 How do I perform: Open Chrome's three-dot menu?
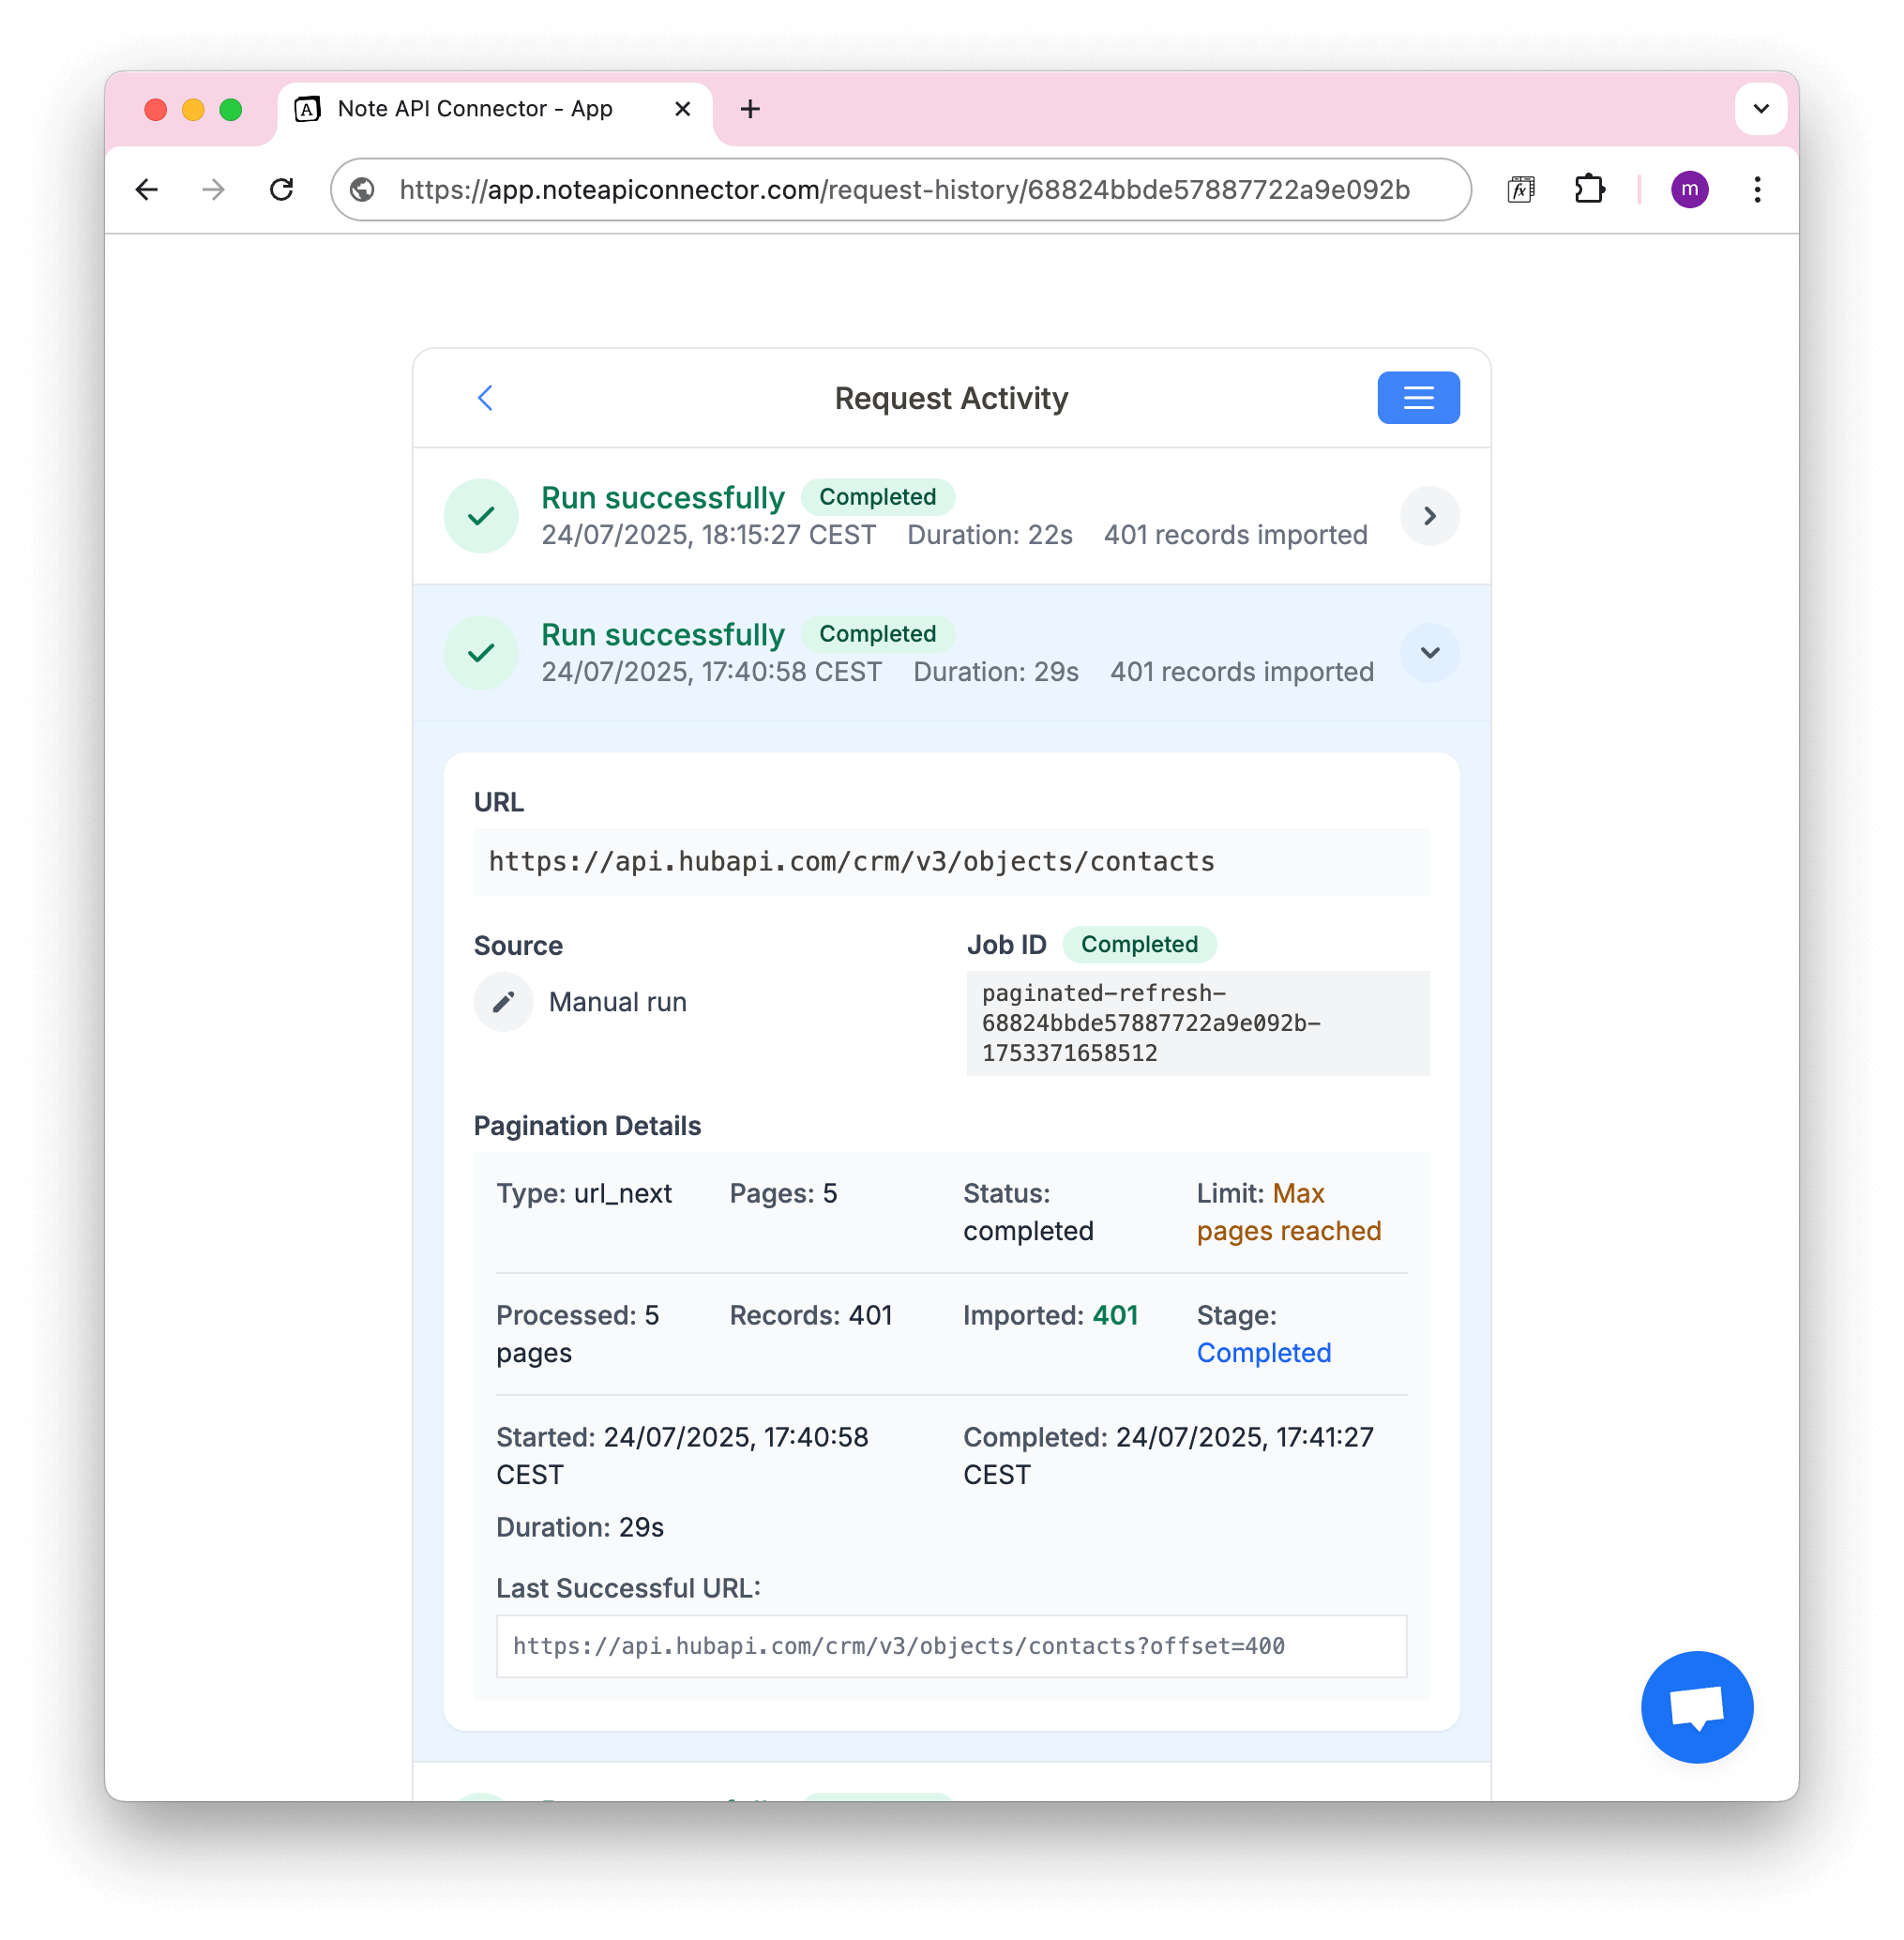1757,189
